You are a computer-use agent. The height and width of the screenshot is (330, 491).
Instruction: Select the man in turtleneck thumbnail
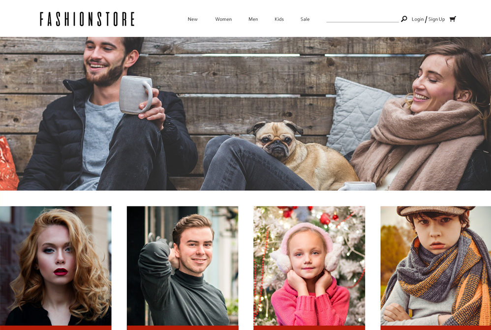point(183,266)
